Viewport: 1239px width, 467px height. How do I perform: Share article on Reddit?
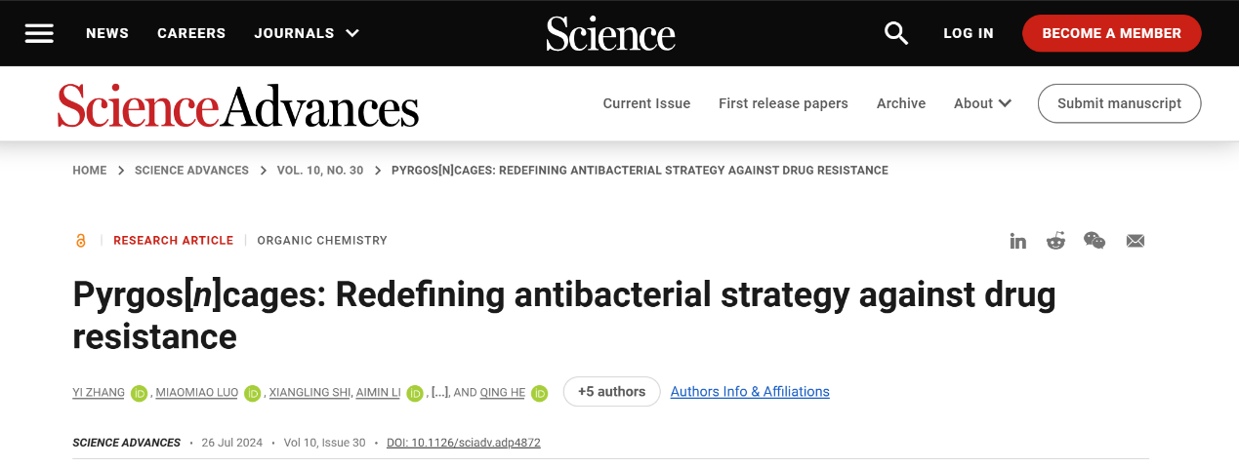point(1055,241)
